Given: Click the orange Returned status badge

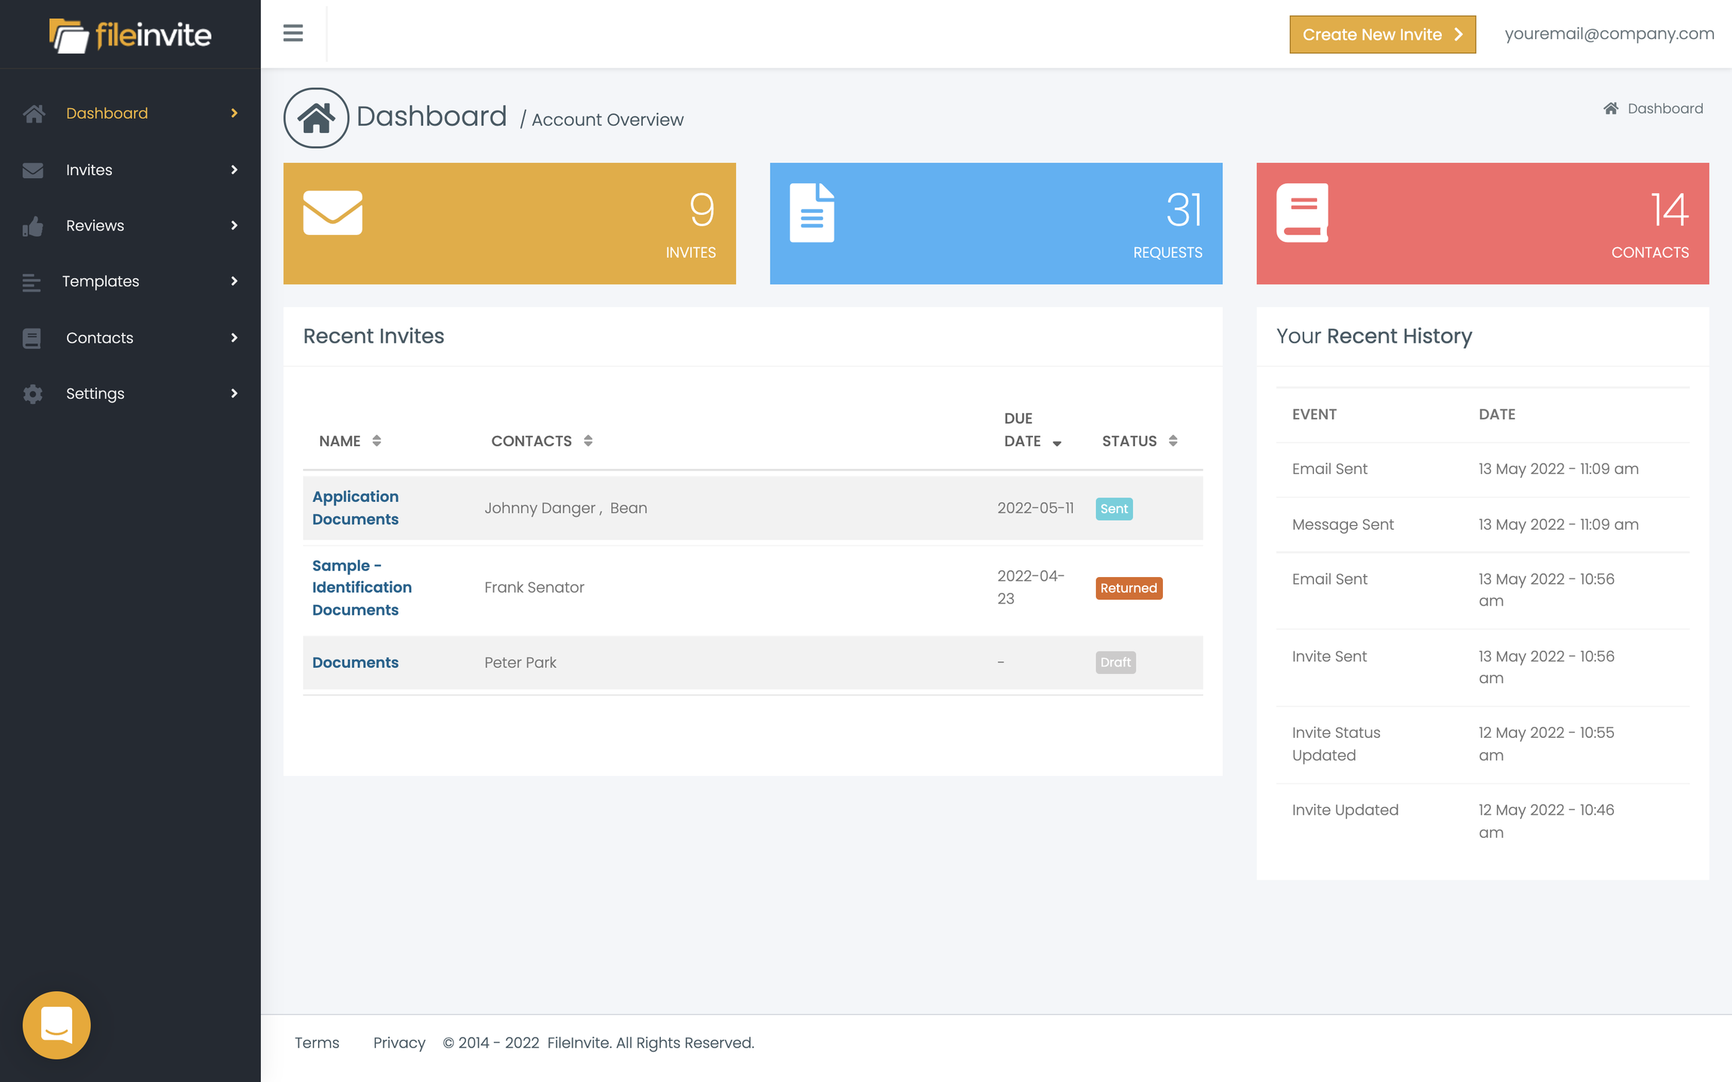Looking at the screenshot, I should point(1128,588).
